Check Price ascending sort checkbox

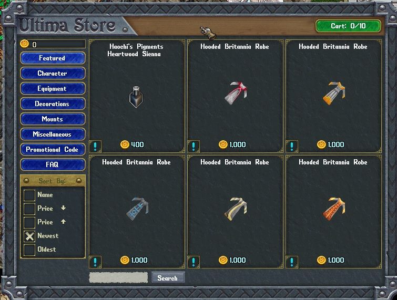click(x=29, y=222)
